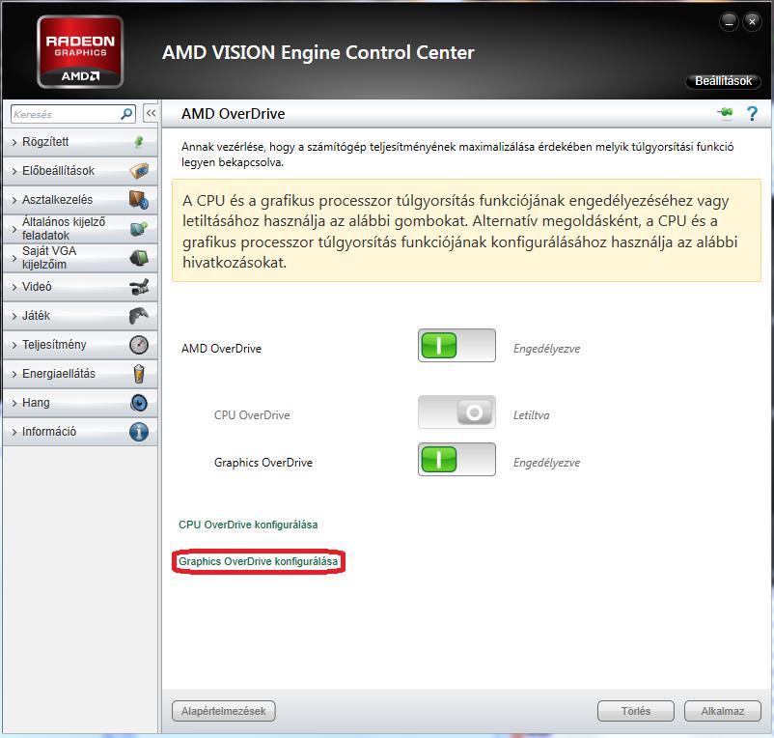Toggle the AMD OverDrive switch
This screenshot has width=774, height=738.
[x=456, y=345]
